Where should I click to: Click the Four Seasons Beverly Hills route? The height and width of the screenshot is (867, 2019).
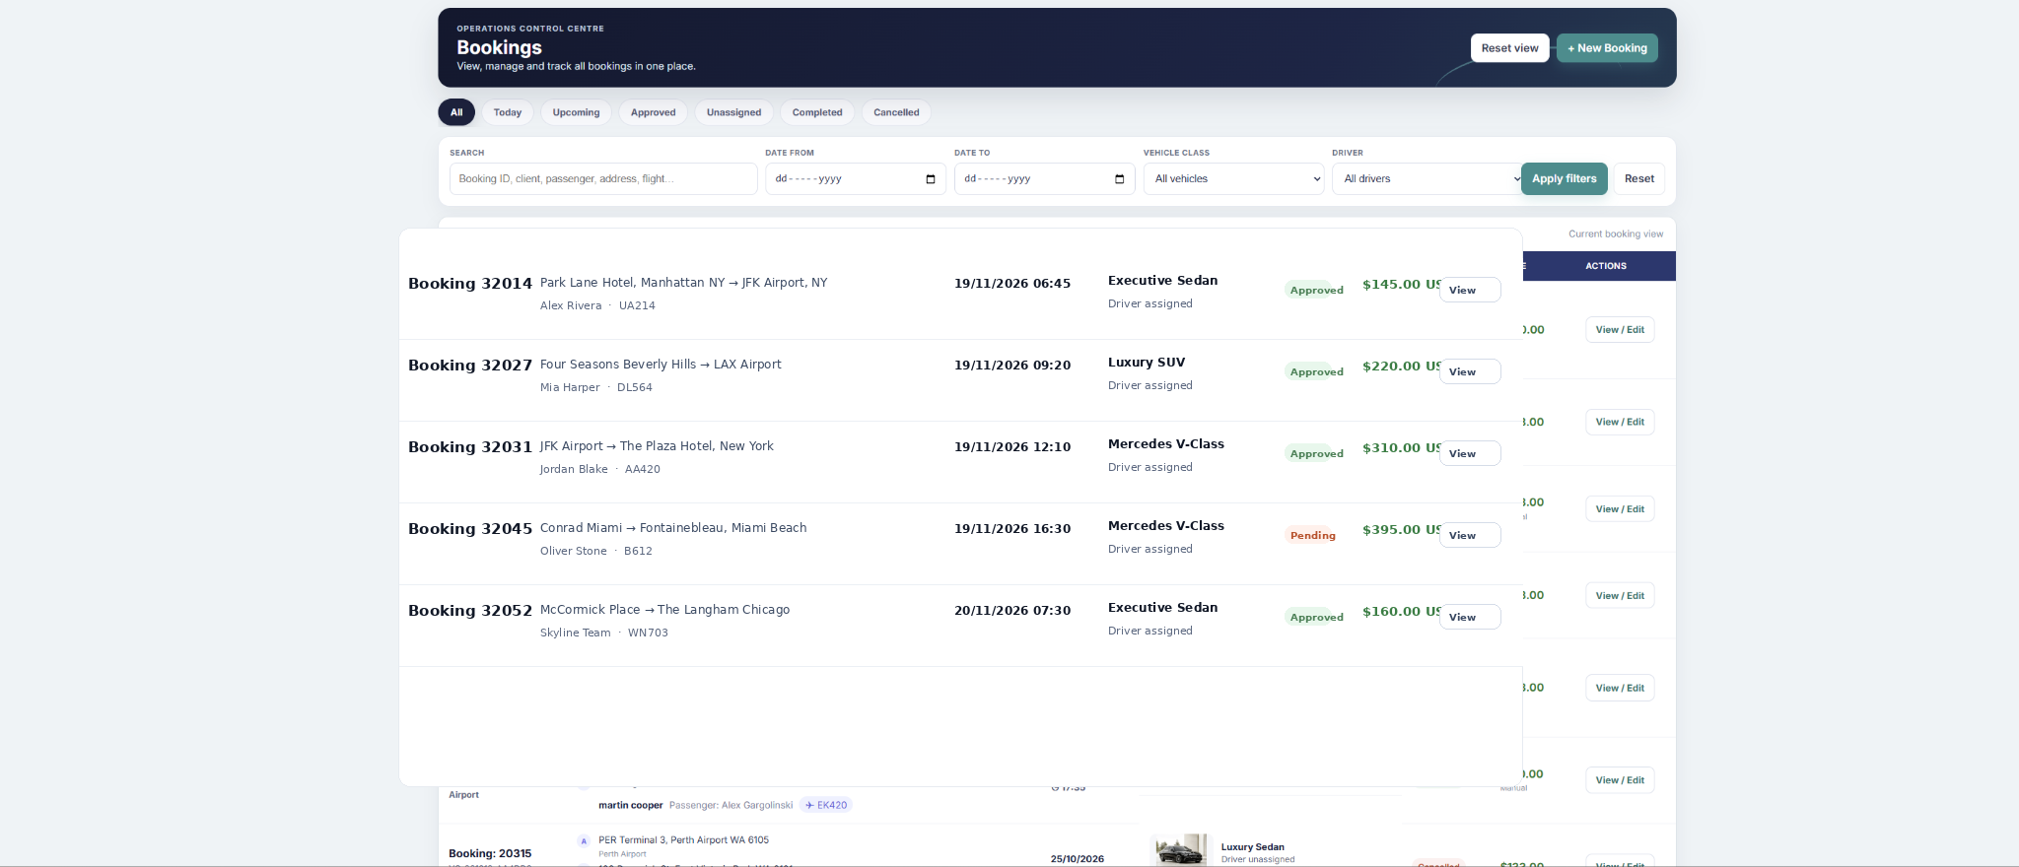pyautogui.click(x=661, y=365)
